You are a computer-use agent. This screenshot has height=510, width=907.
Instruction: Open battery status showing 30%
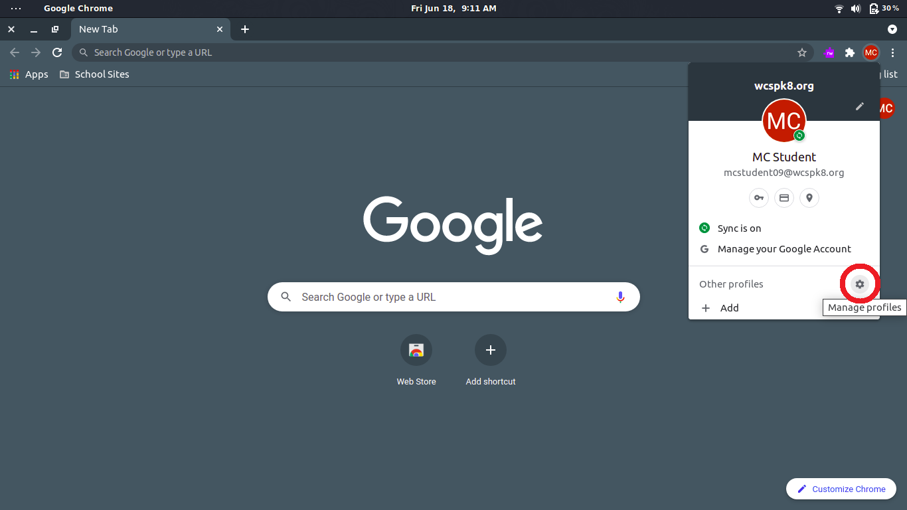point(884,9)
